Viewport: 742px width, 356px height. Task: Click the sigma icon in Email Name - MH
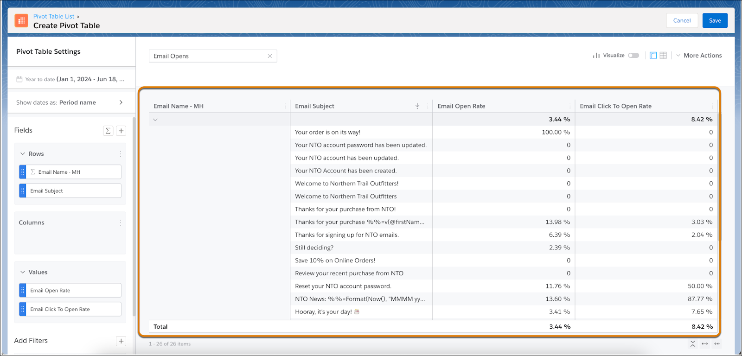[x=33, y=172]
